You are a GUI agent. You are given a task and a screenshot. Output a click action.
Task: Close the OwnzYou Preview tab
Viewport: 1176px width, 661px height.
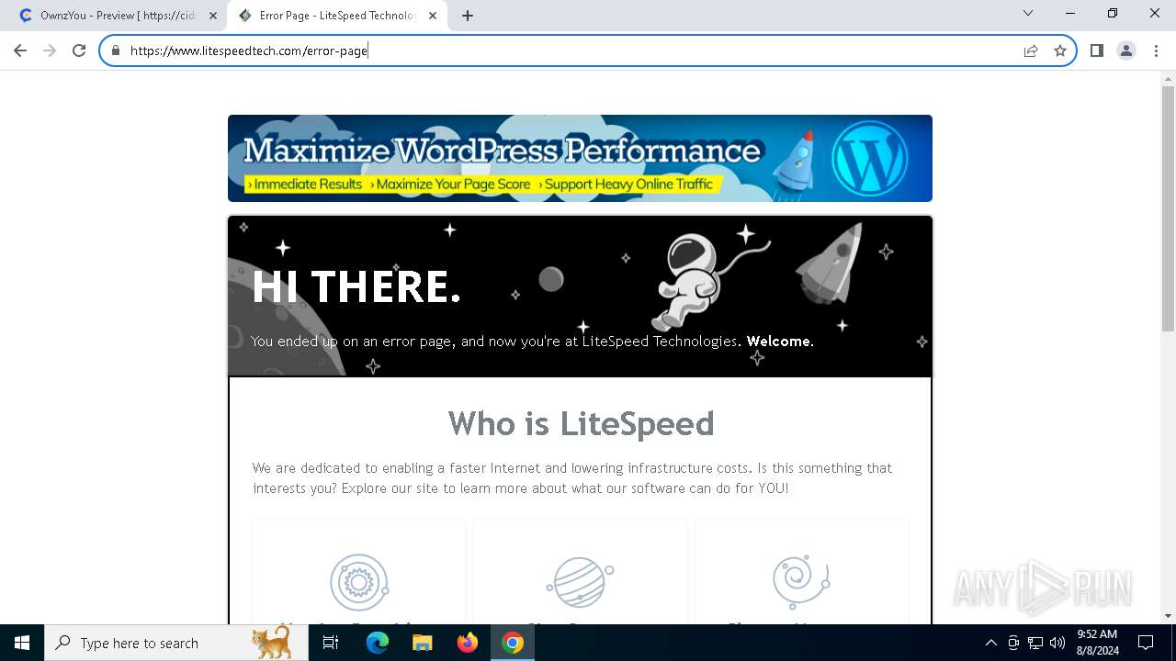(213, 16)
